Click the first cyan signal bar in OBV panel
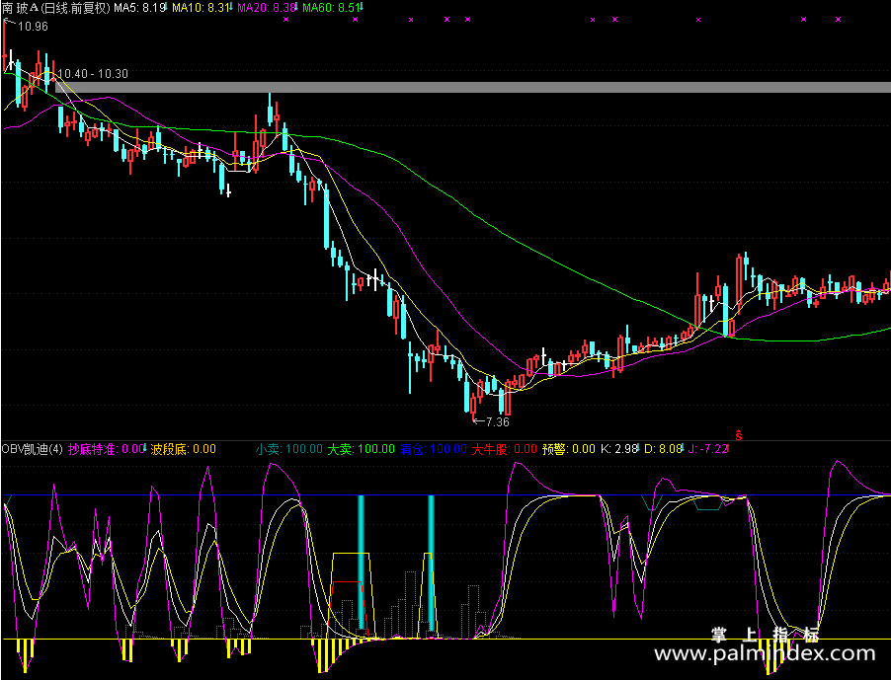 [x=361, y=562]
